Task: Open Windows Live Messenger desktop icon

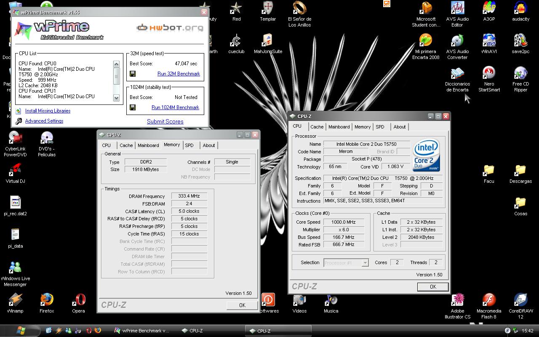Action: [15, 274]
